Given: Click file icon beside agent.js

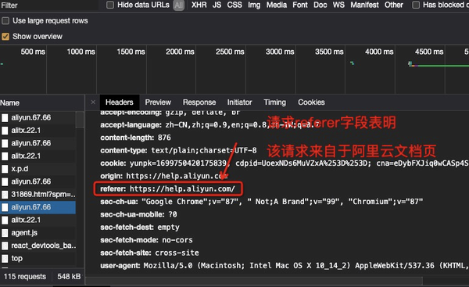Looking at the screenshot, I should tap(5, 233).
